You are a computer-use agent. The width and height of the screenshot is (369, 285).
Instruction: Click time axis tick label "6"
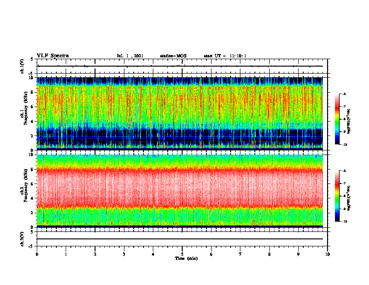coord(212,254)
